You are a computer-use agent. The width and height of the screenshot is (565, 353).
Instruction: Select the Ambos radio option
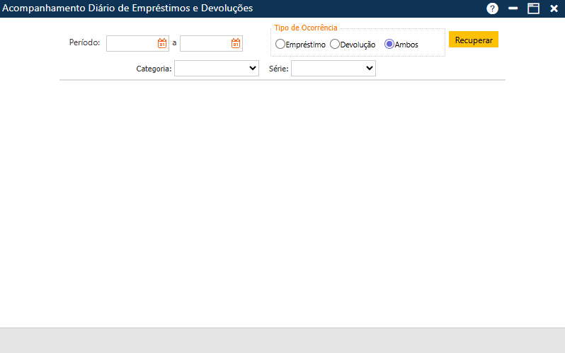pyautogui.click(x=389, y=44)
